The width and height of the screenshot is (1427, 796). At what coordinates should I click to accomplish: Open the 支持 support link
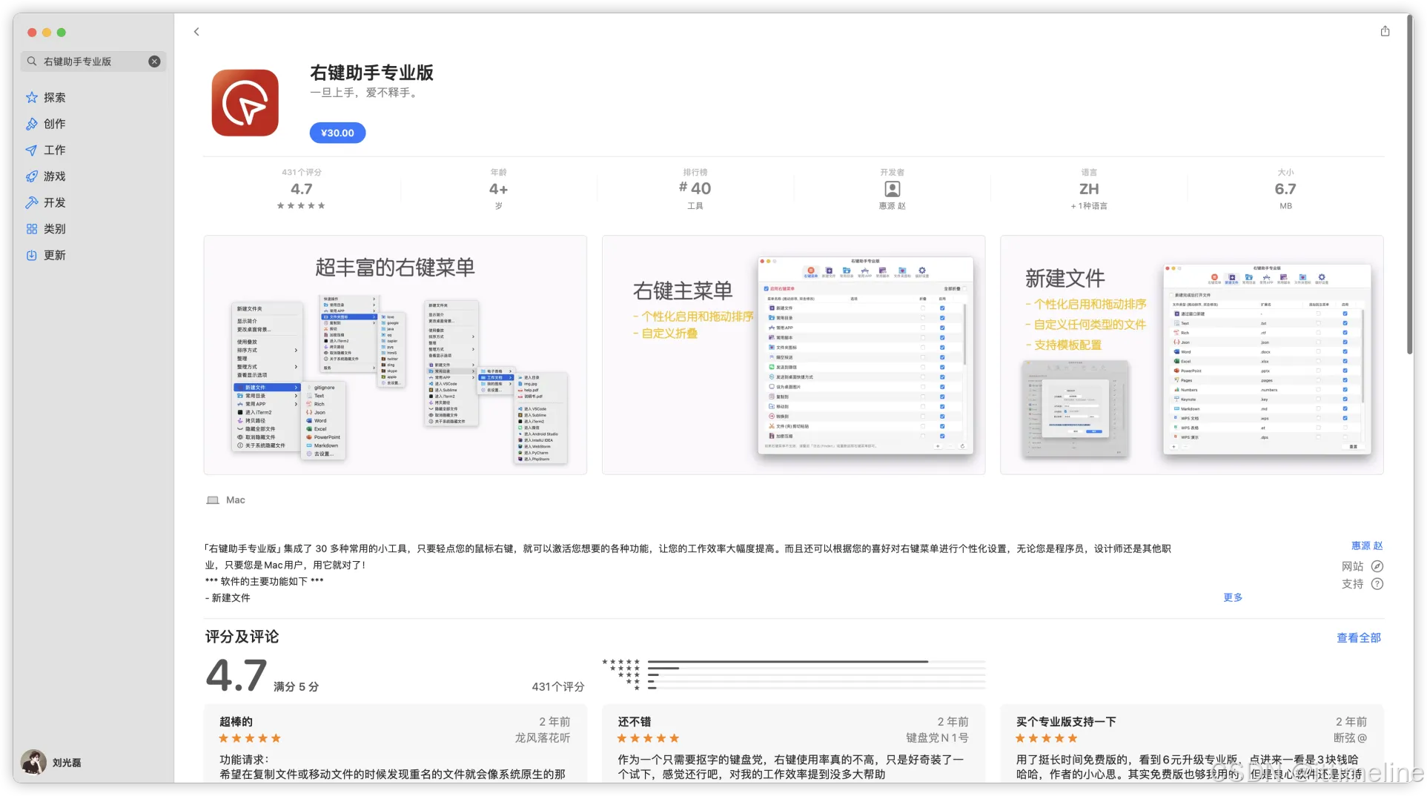pos(1363,584)
